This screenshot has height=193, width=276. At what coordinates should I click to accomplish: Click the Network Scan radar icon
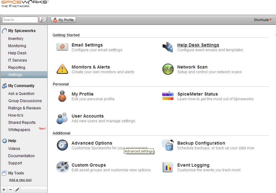168,69
